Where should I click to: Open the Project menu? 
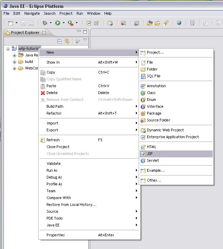(66, 13)
